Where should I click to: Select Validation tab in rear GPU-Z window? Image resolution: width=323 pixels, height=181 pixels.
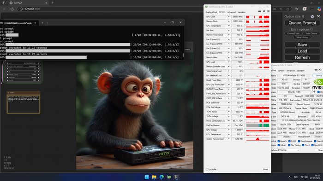[300, 71]
